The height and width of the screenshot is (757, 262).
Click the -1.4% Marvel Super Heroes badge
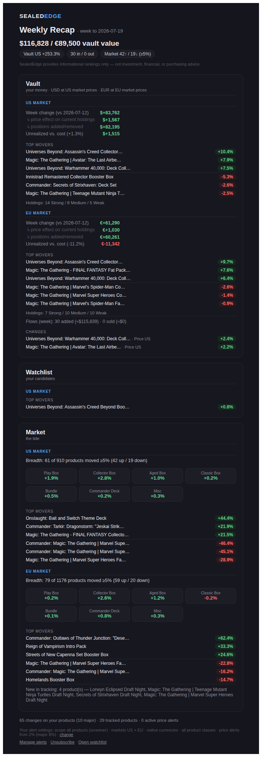click(227, 295)
